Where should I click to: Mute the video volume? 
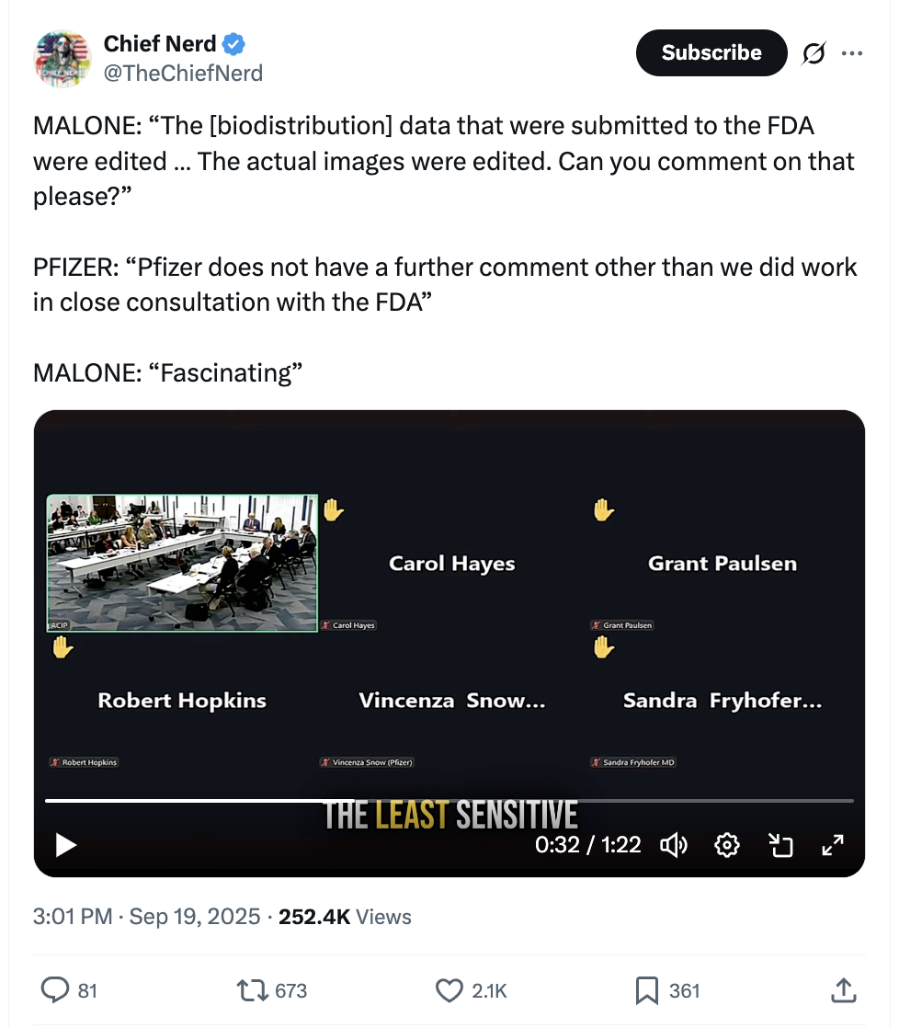pyautogui.click(x=674, y=844)
